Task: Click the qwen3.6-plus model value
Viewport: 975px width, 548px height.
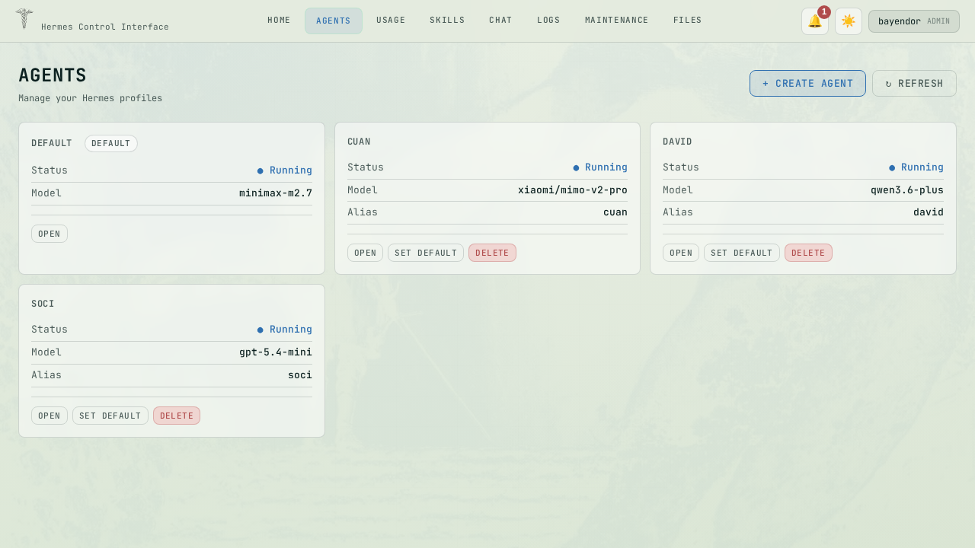Action: [x=907, y=190]
